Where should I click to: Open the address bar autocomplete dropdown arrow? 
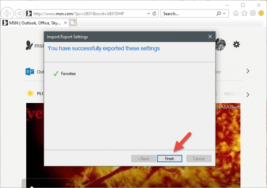click(148, 14)
